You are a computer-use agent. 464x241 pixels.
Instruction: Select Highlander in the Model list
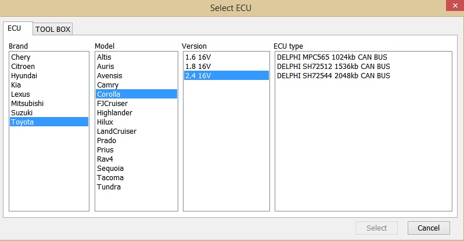(114, 113)
